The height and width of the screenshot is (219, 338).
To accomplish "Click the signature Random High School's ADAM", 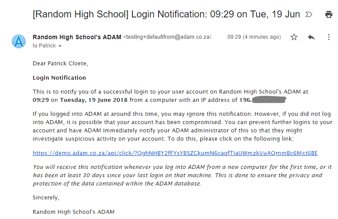I will (x=73, y=212).
